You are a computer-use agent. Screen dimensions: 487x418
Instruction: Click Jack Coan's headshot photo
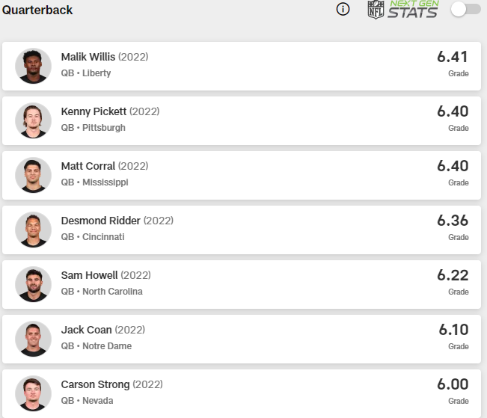pos(33,339)
